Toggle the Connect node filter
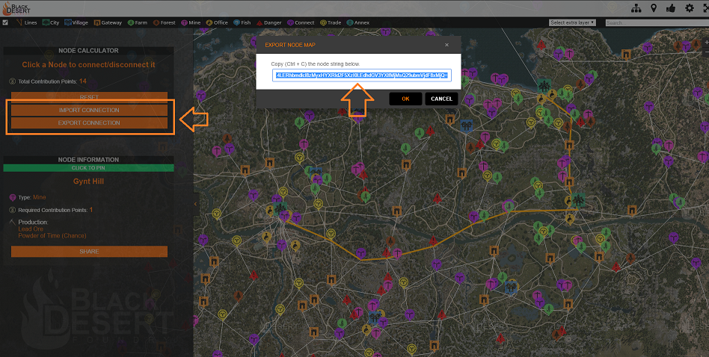This screenshot has width=709, height=357. click(301, 22)
